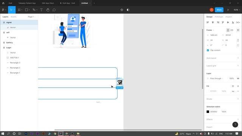242x136 pixels.
Task: Open distribute spacing dropdown
Action: point(238,22)
